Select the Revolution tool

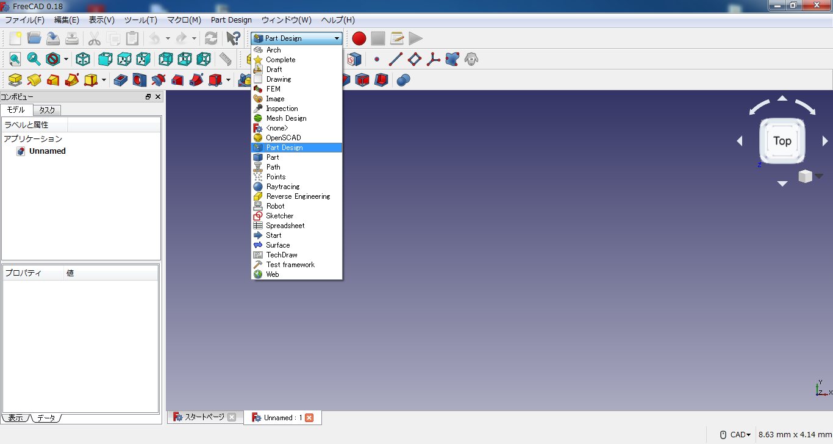click(x=34, y=80)
